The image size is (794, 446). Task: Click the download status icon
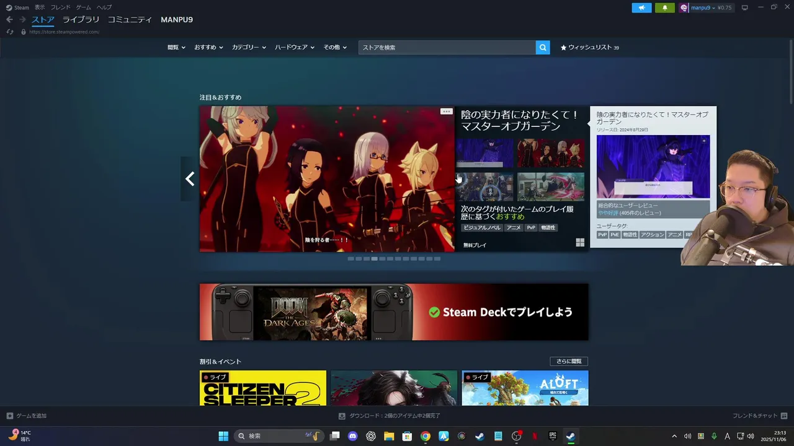click(x=342, y=416)
